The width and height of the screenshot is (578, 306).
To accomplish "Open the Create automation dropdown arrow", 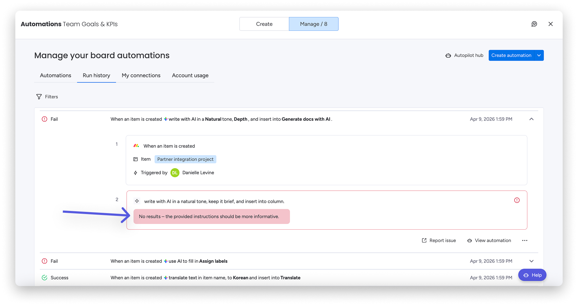I will pyautogui.click(x=539, y=55).
